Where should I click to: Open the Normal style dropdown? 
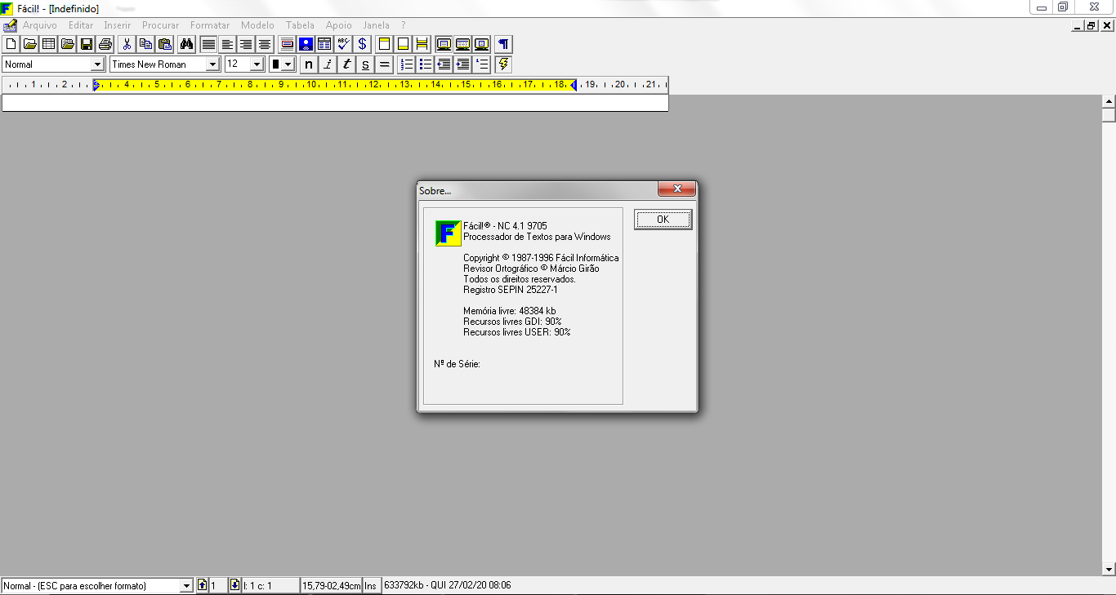97,64
